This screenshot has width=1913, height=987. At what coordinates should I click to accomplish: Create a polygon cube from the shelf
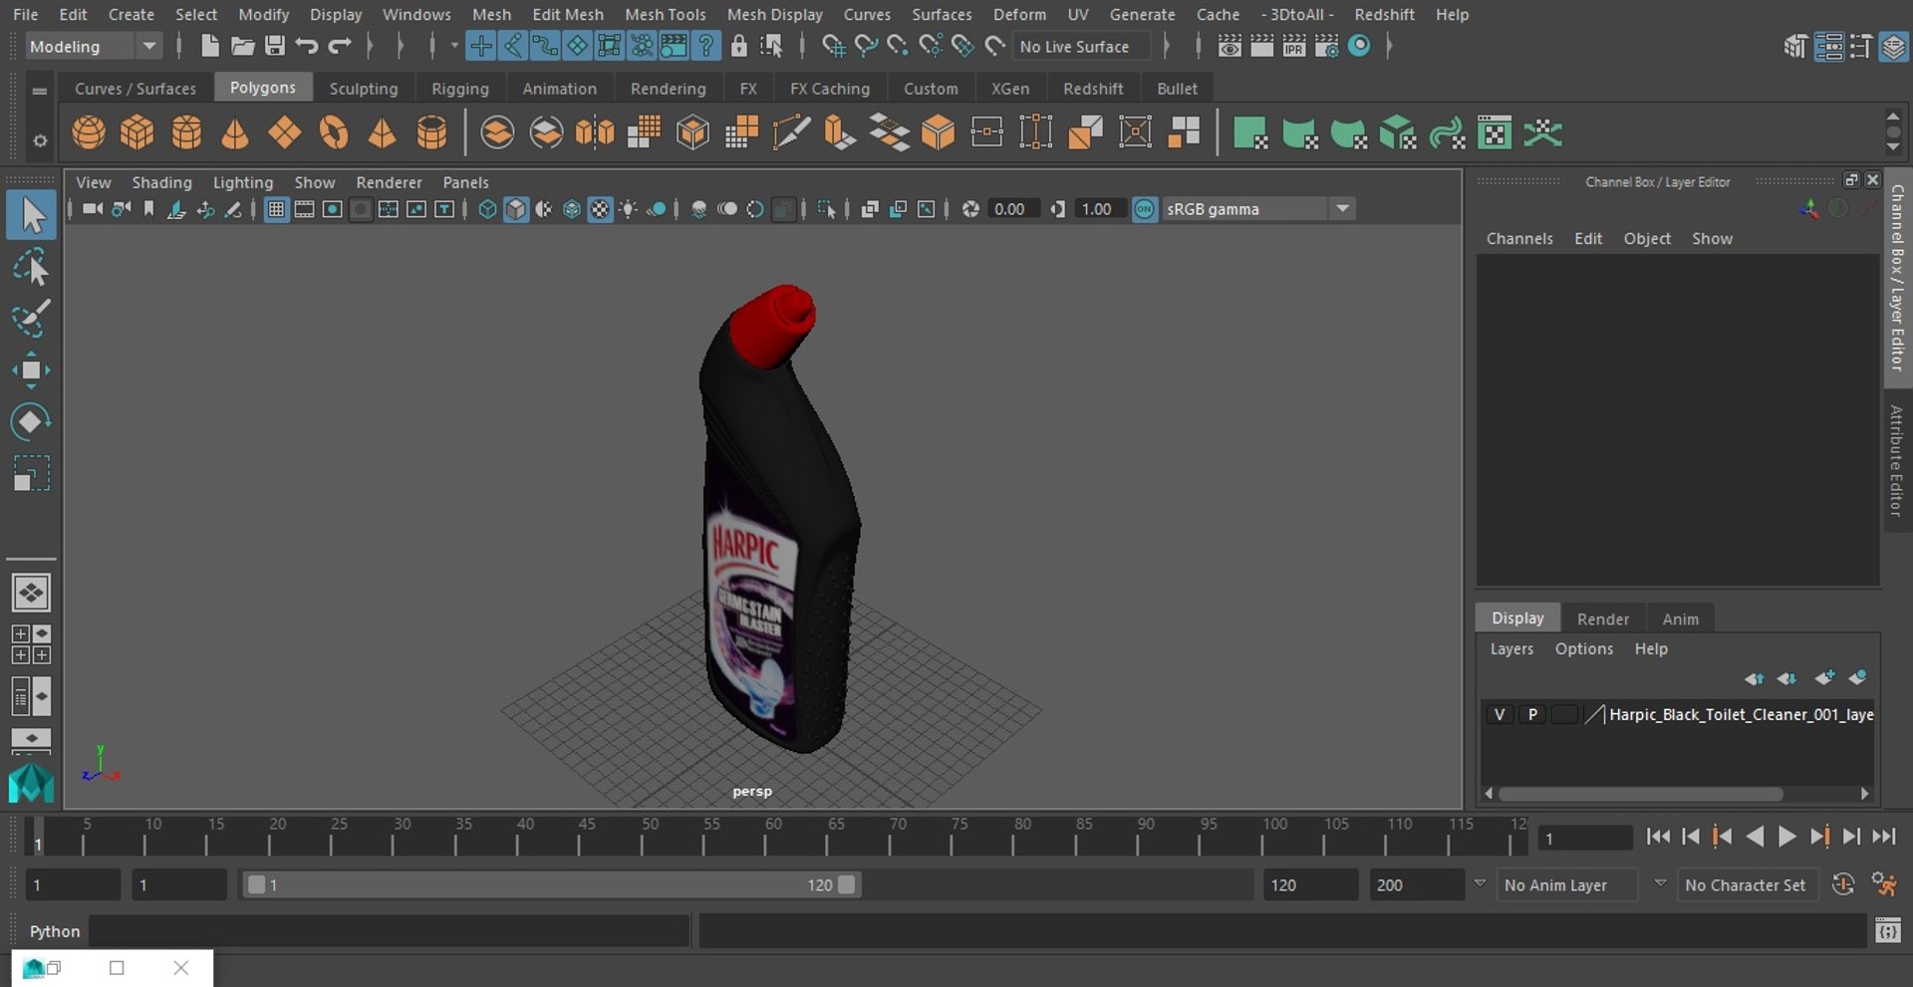click(137, 132)
